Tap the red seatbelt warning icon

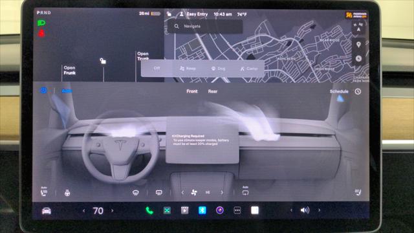coord(41,33)
